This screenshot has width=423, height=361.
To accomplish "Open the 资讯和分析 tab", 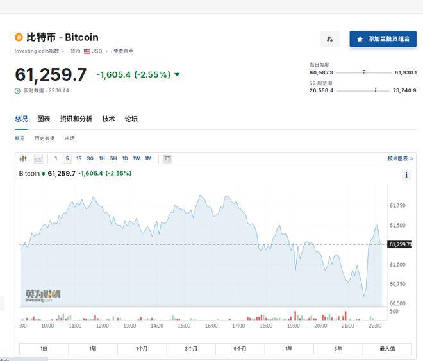I will pyautogui.click(x=76, y=119).
